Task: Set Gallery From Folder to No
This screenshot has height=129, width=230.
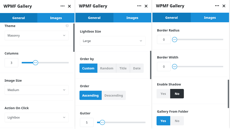Action: 177,121
